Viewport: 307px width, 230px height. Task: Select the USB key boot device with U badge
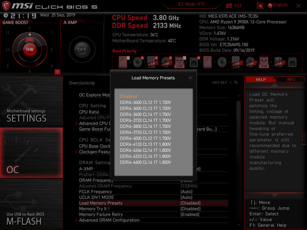pos(180,62)
